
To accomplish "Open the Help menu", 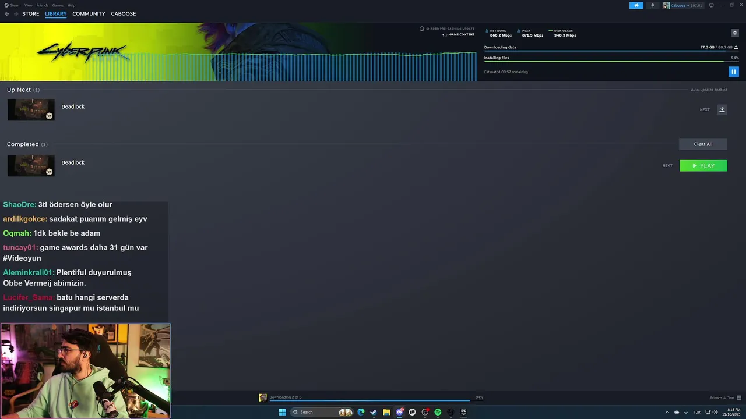I will point(71,5).
